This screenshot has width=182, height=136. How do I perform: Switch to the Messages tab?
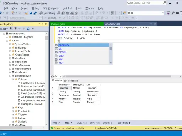pyautogui.click(x=71, y=81)
